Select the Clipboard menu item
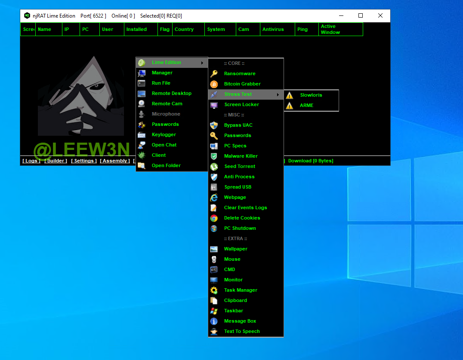 235,300
